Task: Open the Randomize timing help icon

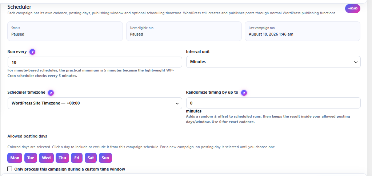Action: click(244, 93)
